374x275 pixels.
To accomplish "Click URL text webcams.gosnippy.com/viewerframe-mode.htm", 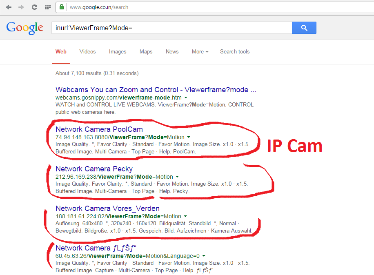I will (x=118, y=98).
